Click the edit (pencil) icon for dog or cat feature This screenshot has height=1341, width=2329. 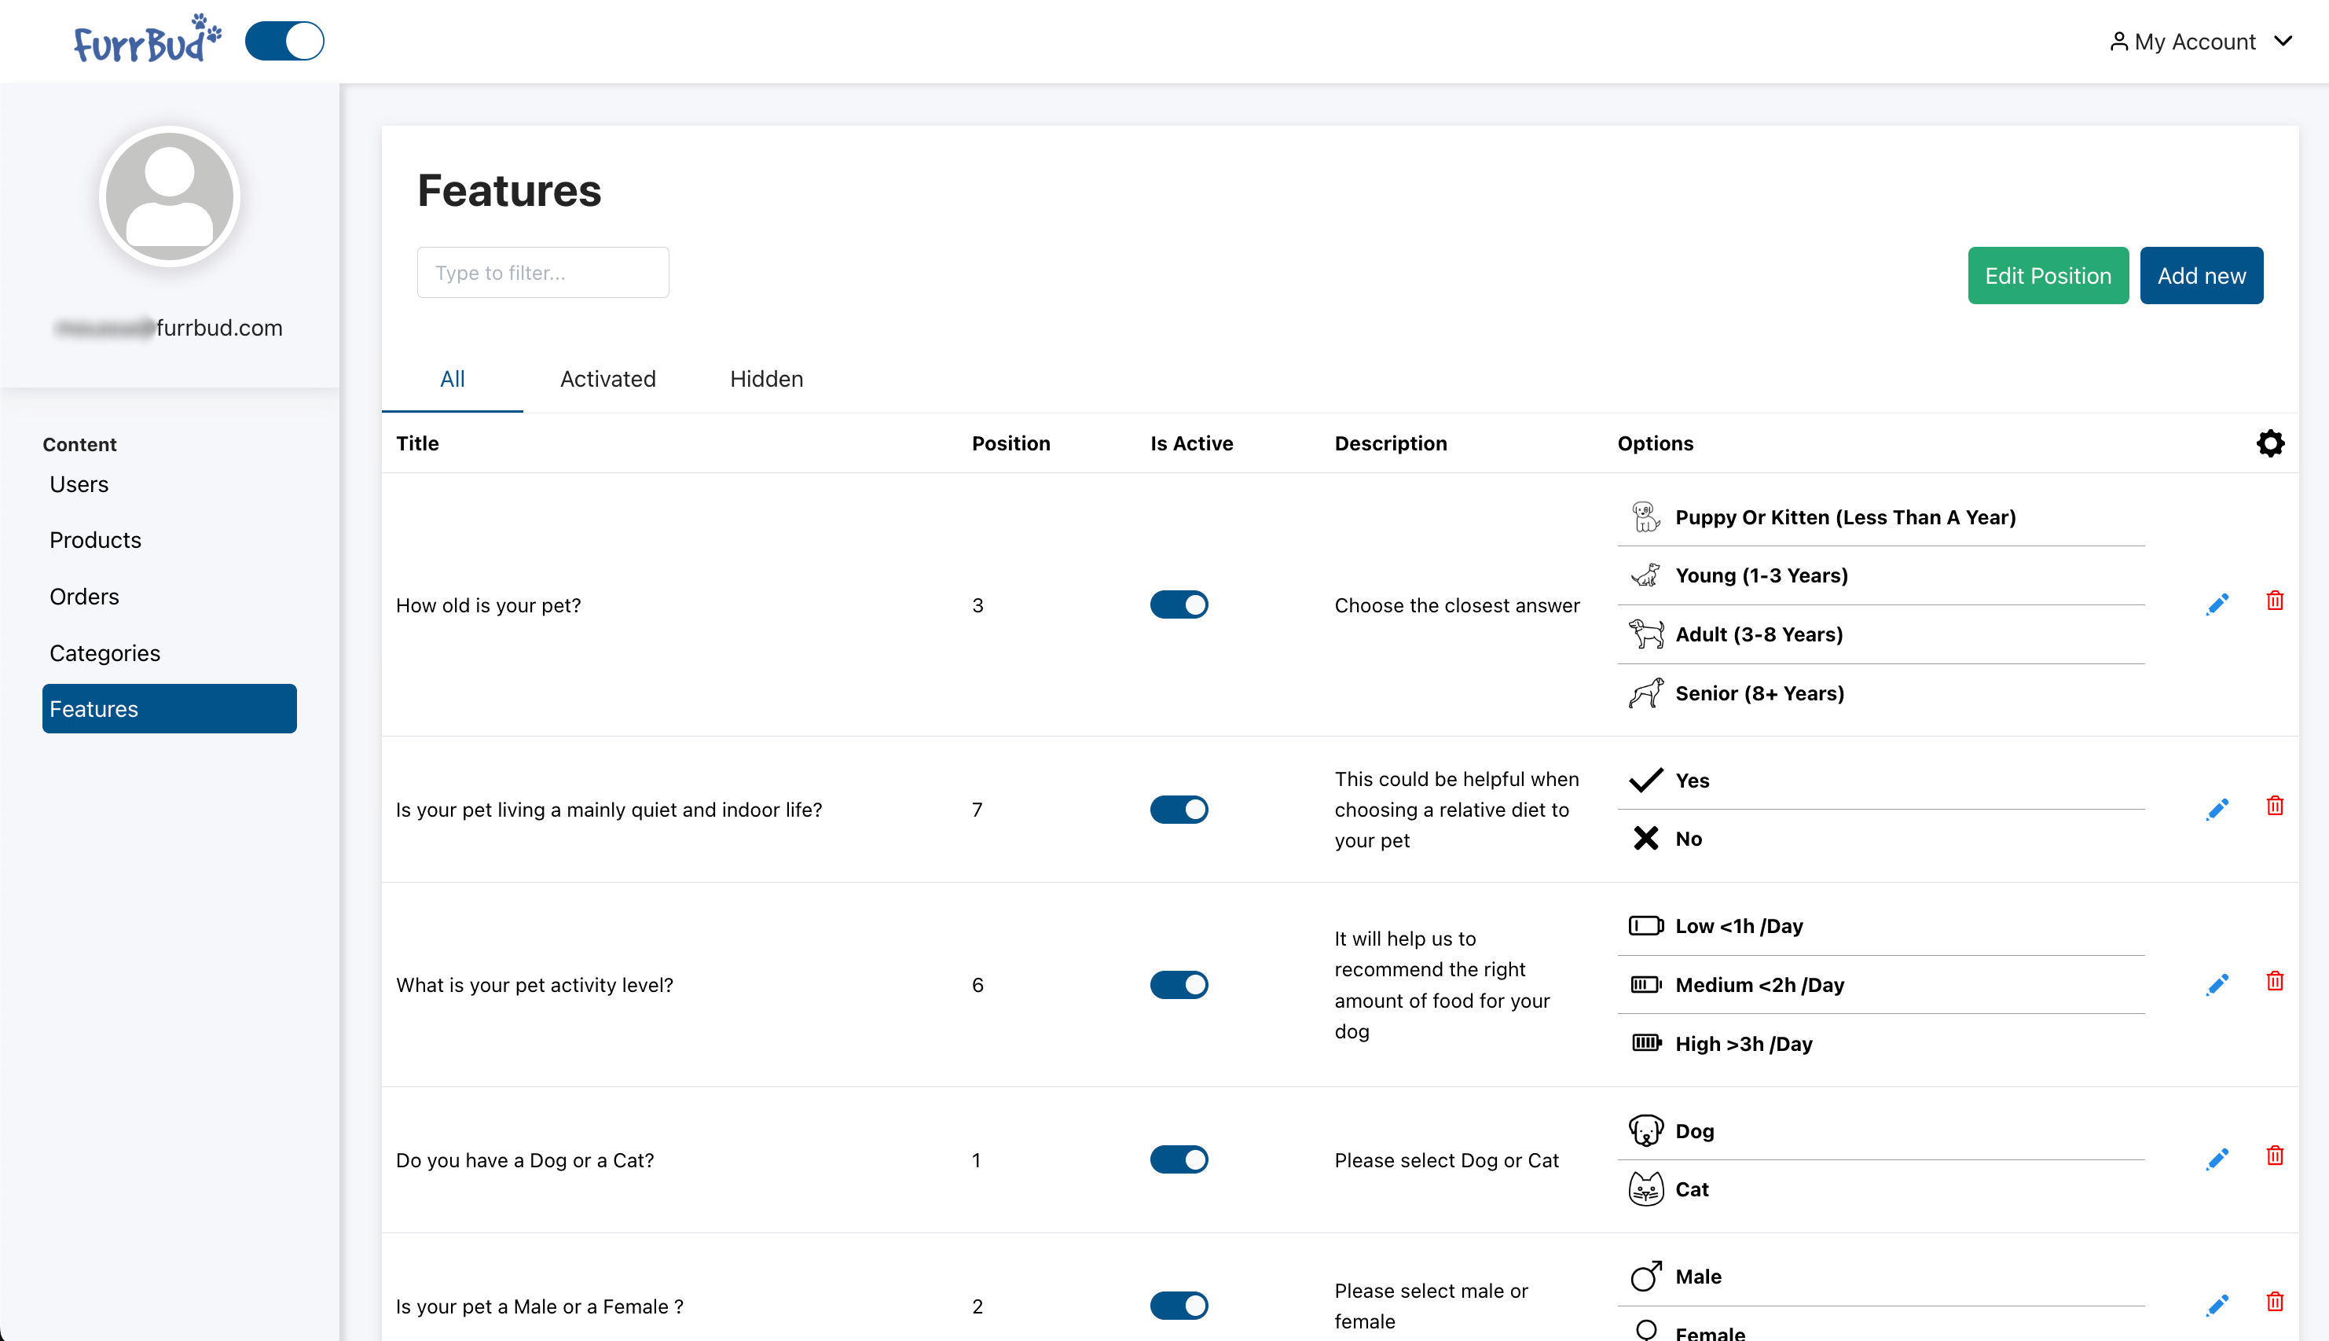coord(2217,1159)
